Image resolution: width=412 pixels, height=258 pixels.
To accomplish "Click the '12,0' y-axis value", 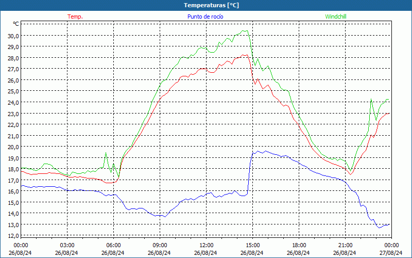I will point(13,236).
